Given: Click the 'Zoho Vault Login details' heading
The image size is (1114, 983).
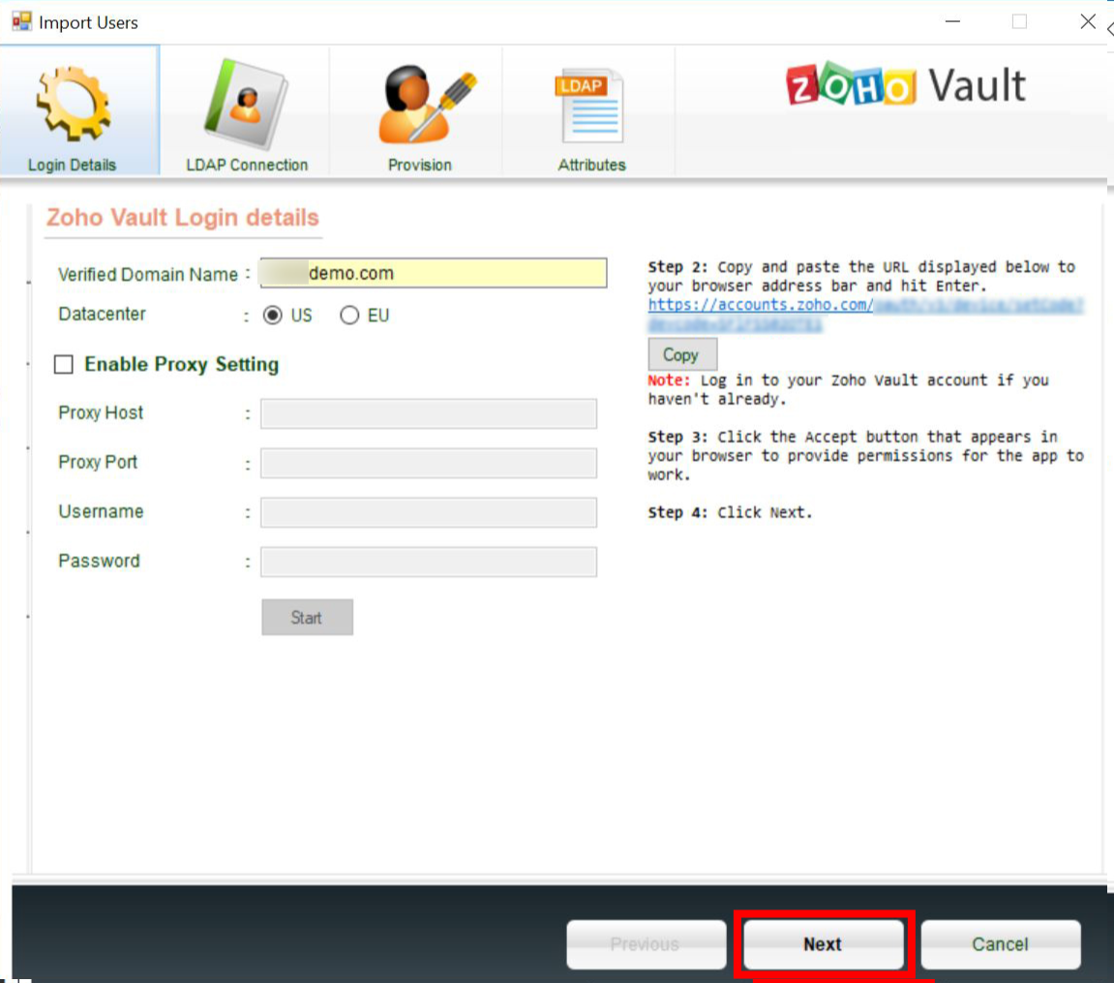Looking at the screenshot, I should pyautogui.click(x=183, y=217).
